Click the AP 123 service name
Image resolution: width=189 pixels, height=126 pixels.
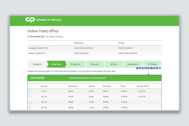click(44, 108)
